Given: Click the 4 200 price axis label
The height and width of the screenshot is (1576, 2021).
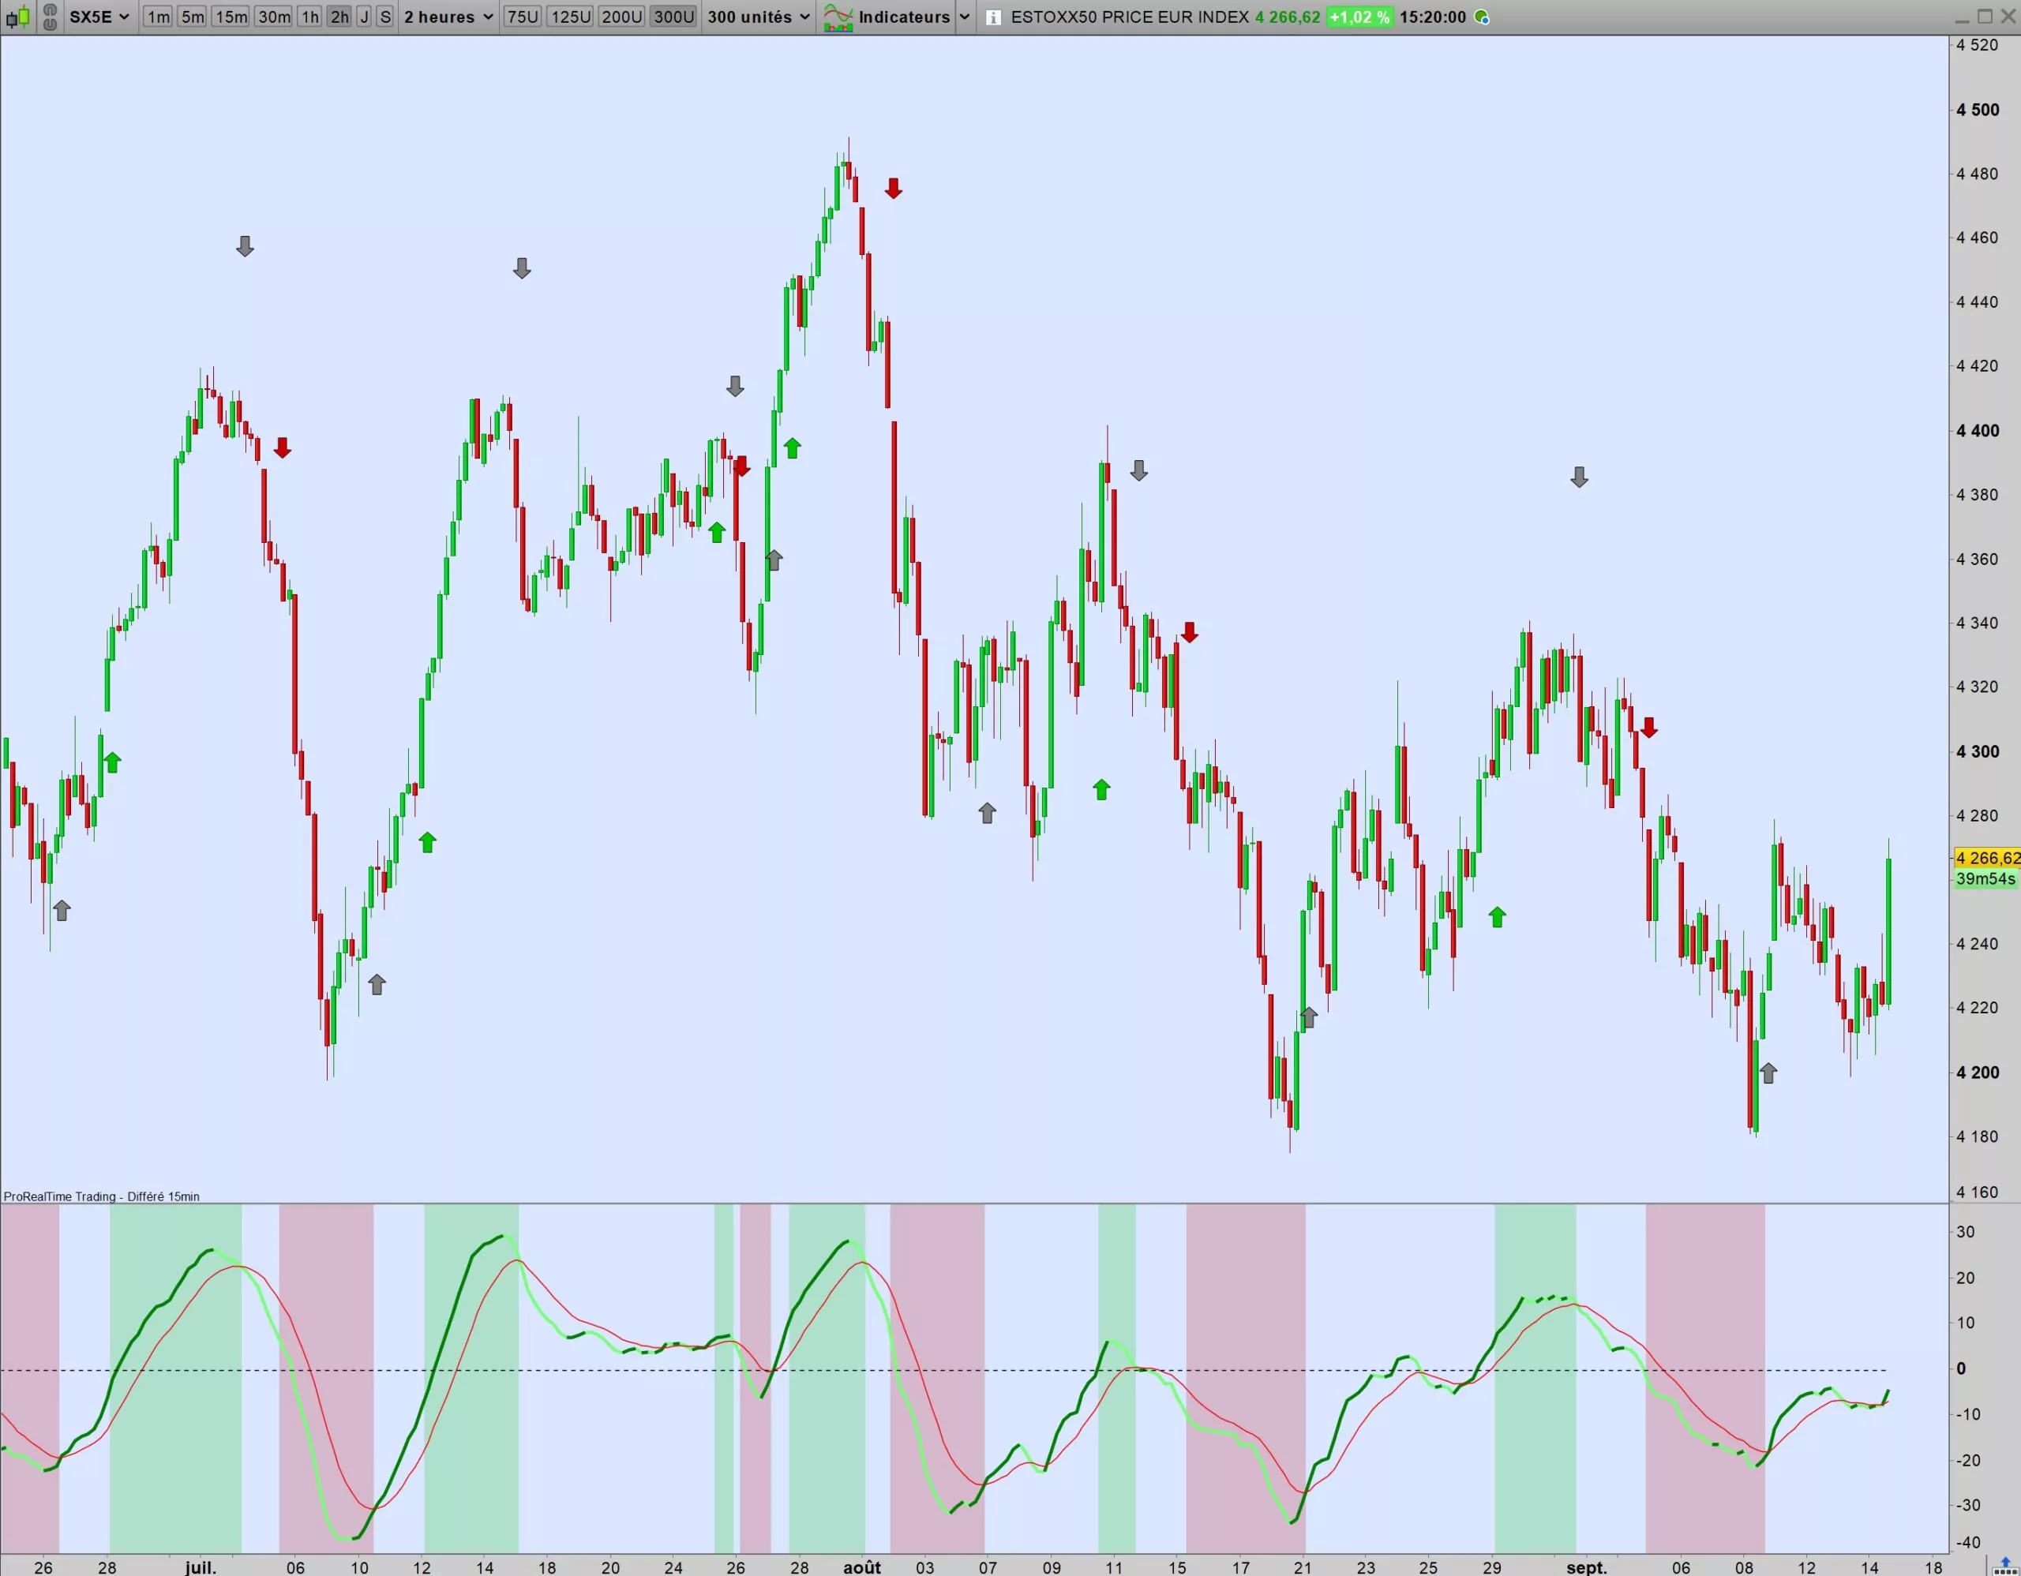Looking at the screenshot, I should [1978, 1073].
